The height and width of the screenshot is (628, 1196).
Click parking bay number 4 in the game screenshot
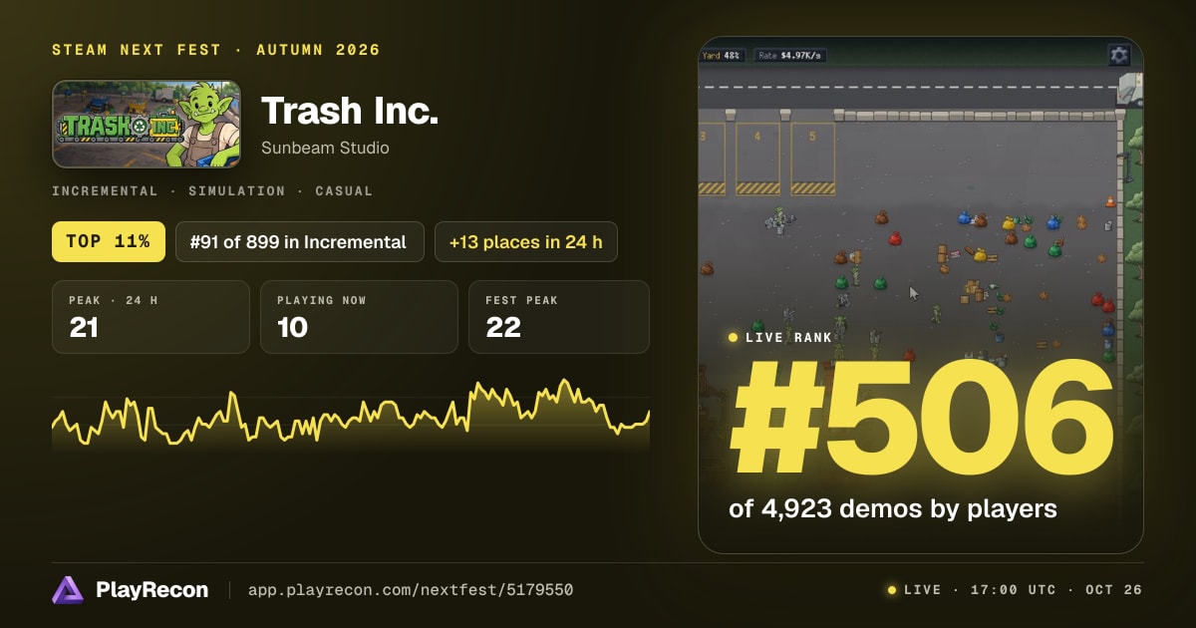point(757,158)
